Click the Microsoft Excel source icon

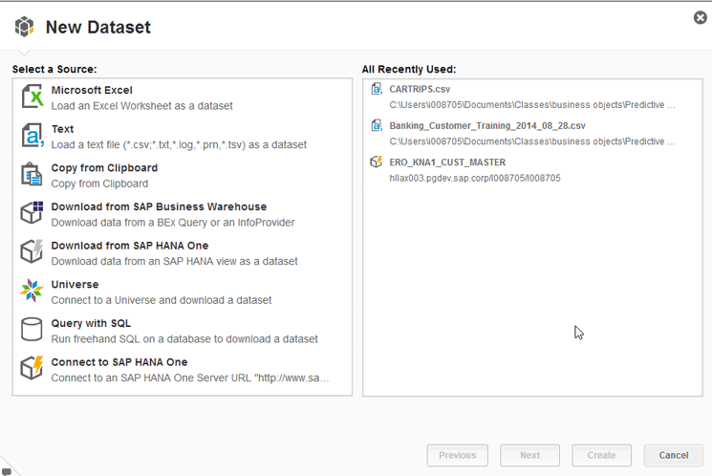pyautogui.click(x=32, y=97)
